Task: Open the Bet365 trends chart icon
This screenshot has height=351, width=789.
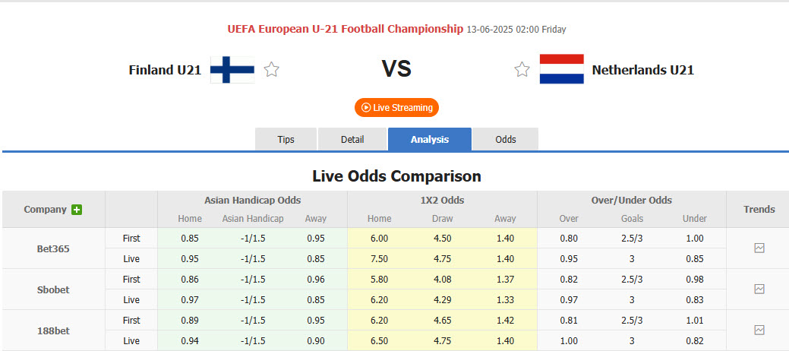Action: tap(759, 248)
